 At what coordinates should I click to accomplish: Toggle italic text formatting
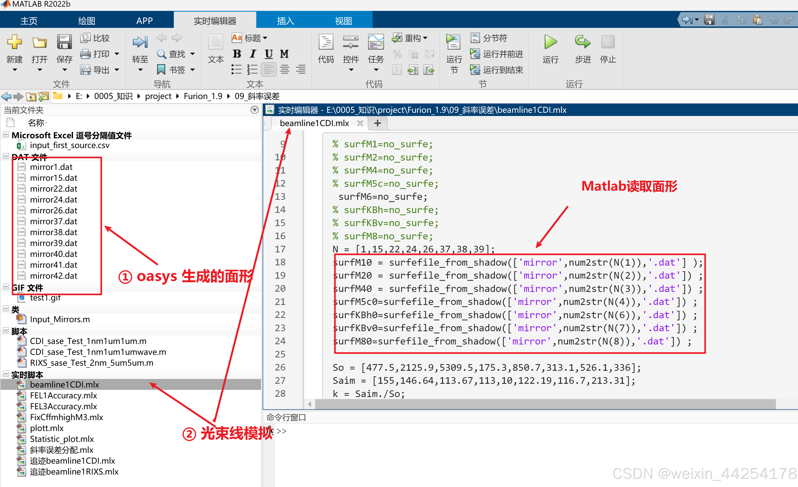[x=253, y=54]
